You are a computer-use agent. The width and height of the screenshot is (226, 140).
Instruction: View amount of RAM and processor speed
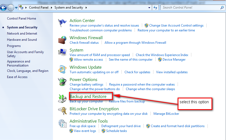click(100, 55)
